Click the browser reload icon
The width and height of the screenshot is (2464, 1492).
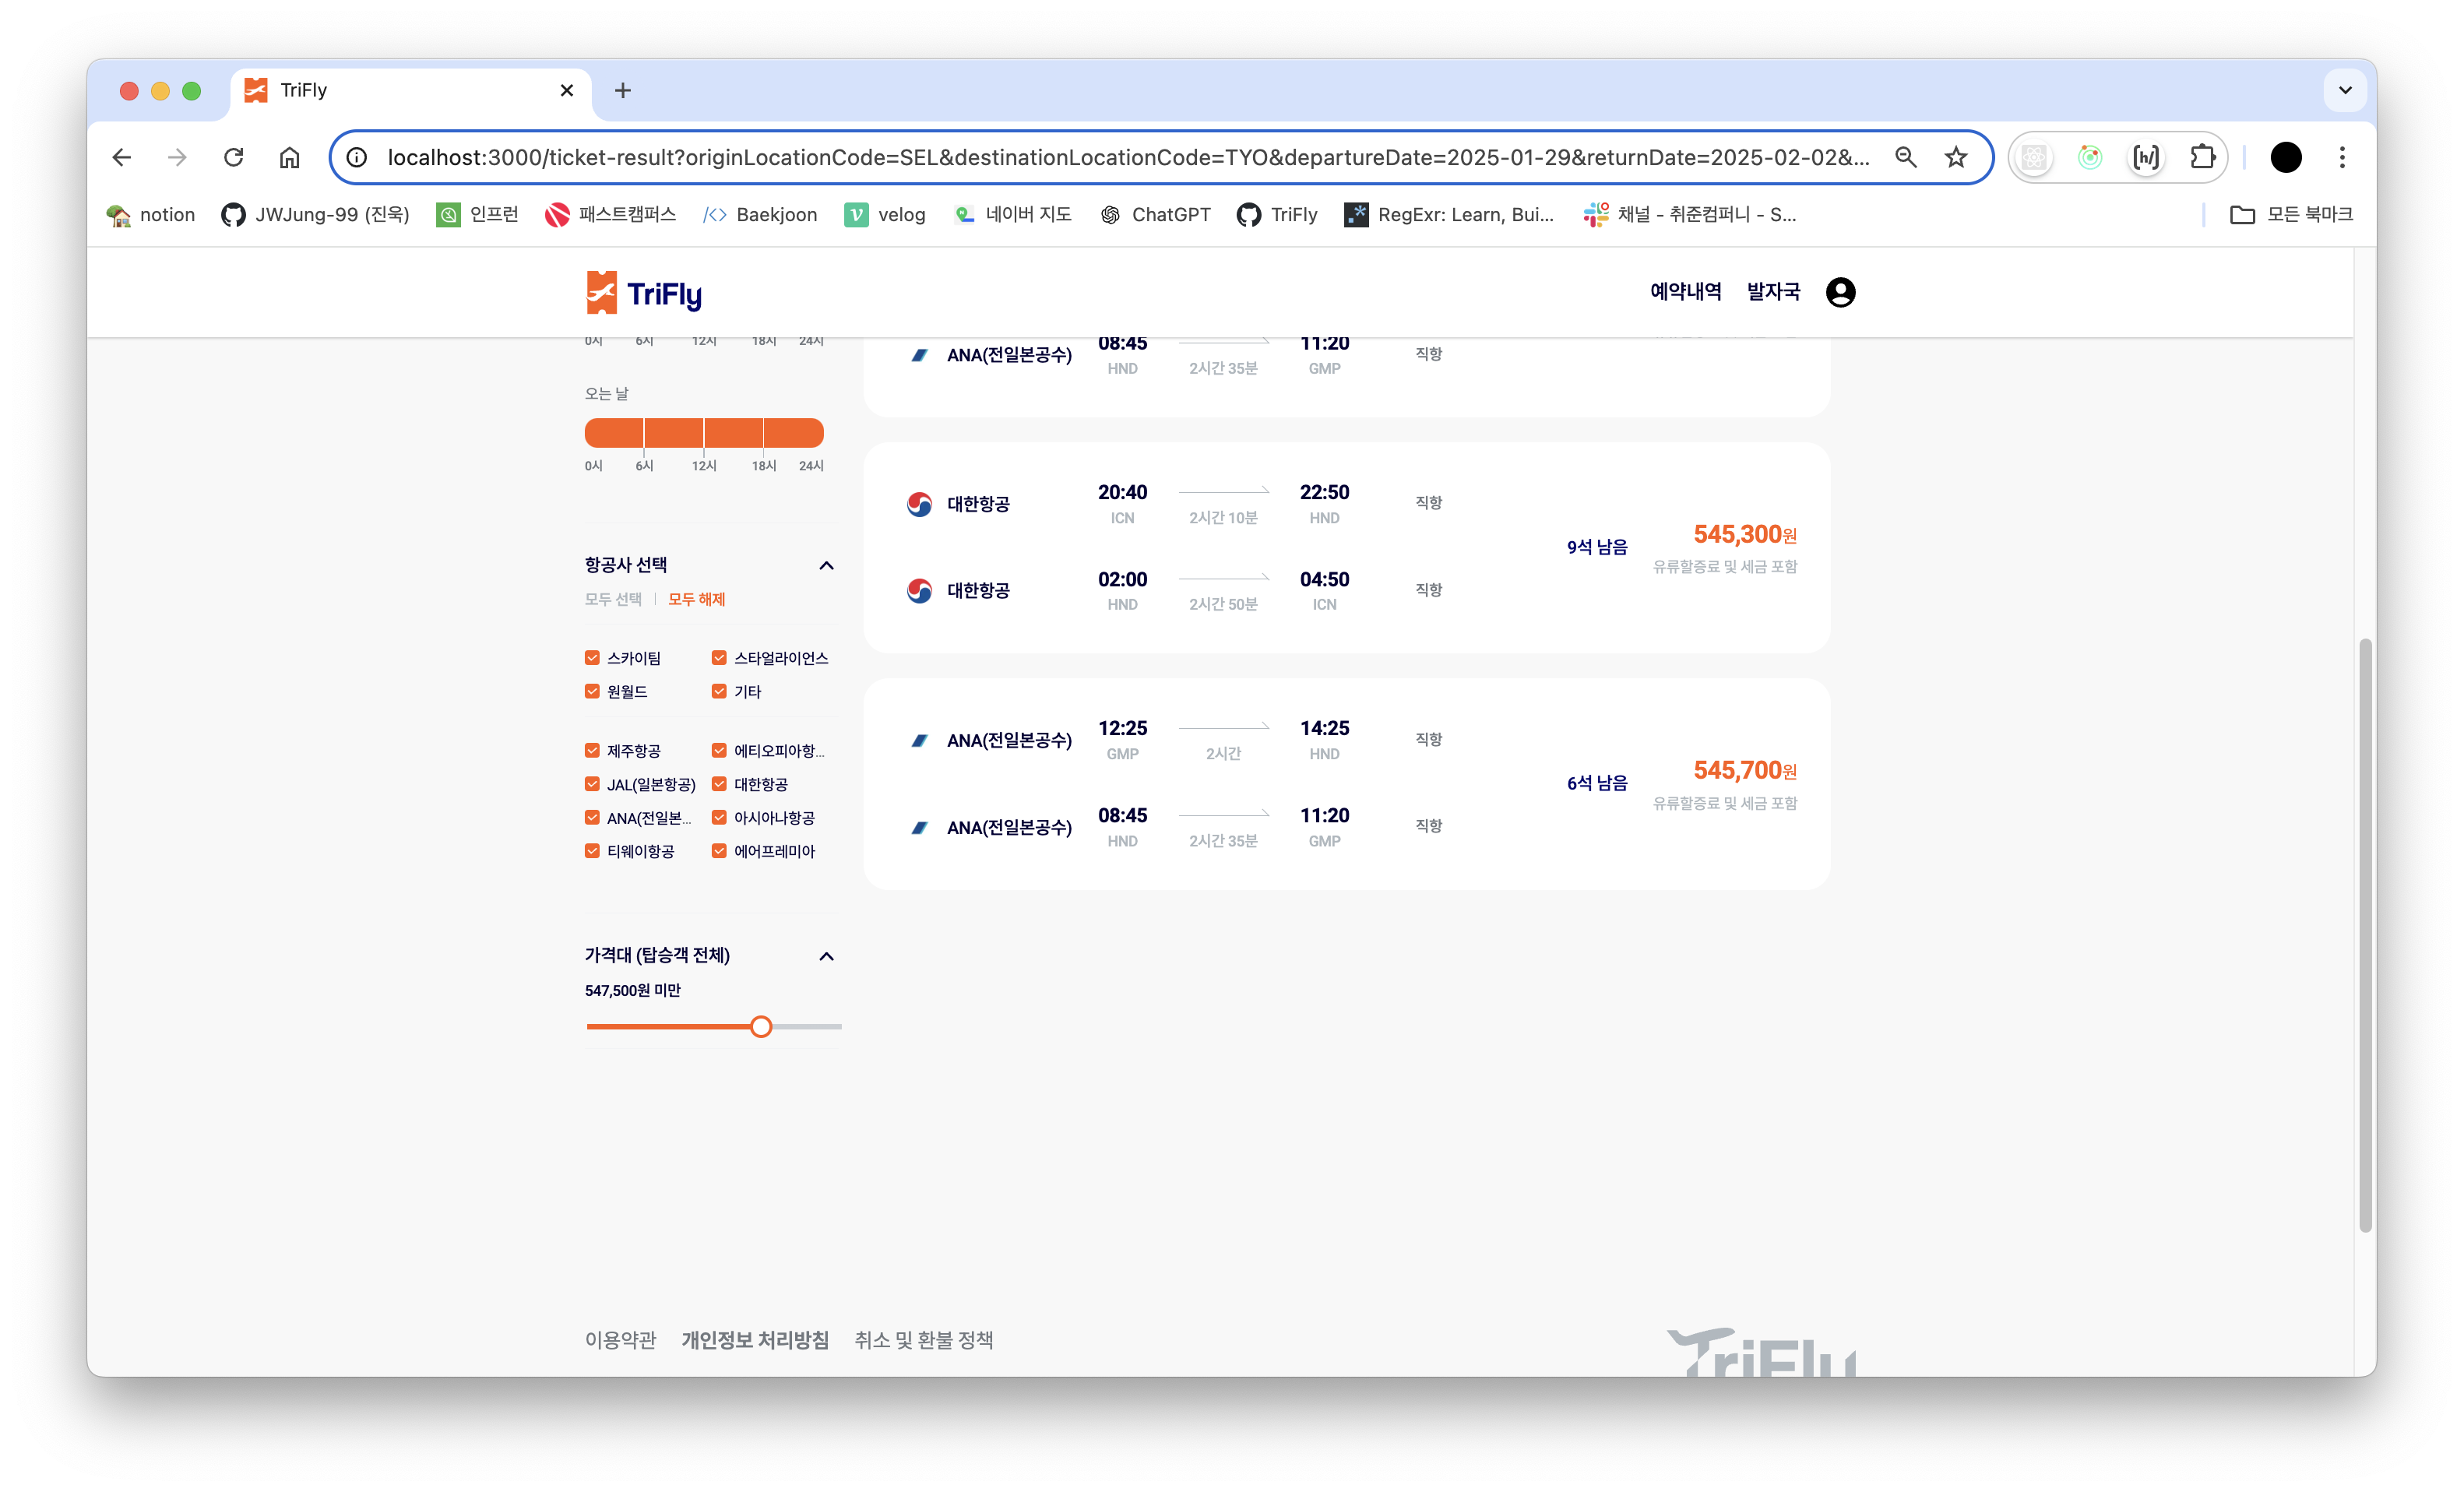[x=233, y=157]
